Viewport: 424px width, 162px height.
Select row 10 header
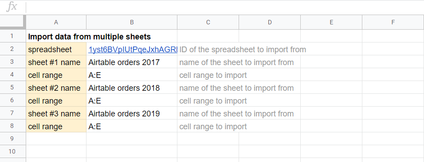(x=13, y=152)
